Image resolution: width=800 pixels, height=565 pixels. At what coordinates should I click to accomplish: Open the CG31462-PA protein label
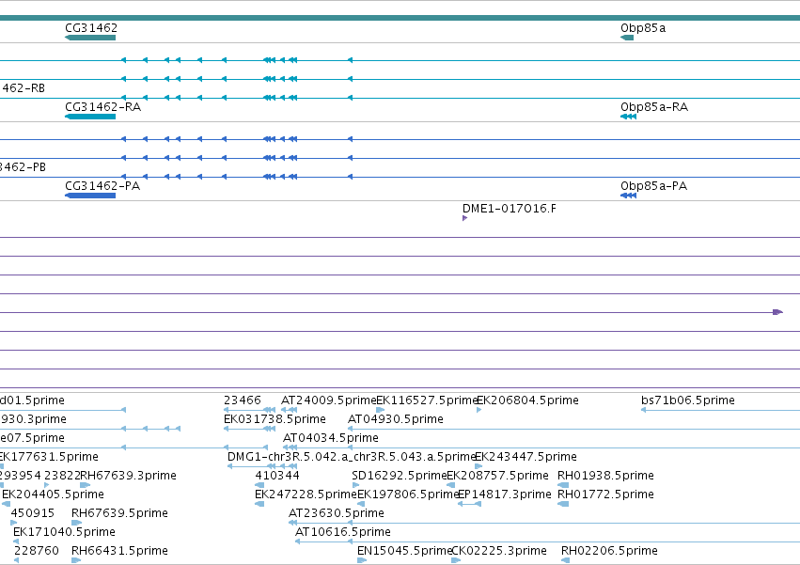[102, 186]
